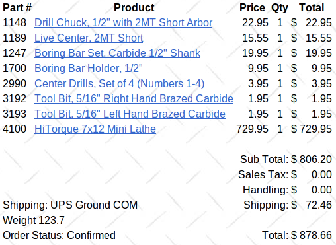
Task: Click the Shipping: UPS Ground COM text
Action: click(70, 205)
